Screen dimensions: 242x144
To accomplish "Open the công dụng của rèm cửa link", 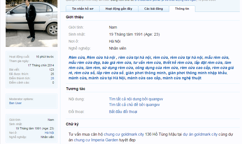I will coord(156,68).
